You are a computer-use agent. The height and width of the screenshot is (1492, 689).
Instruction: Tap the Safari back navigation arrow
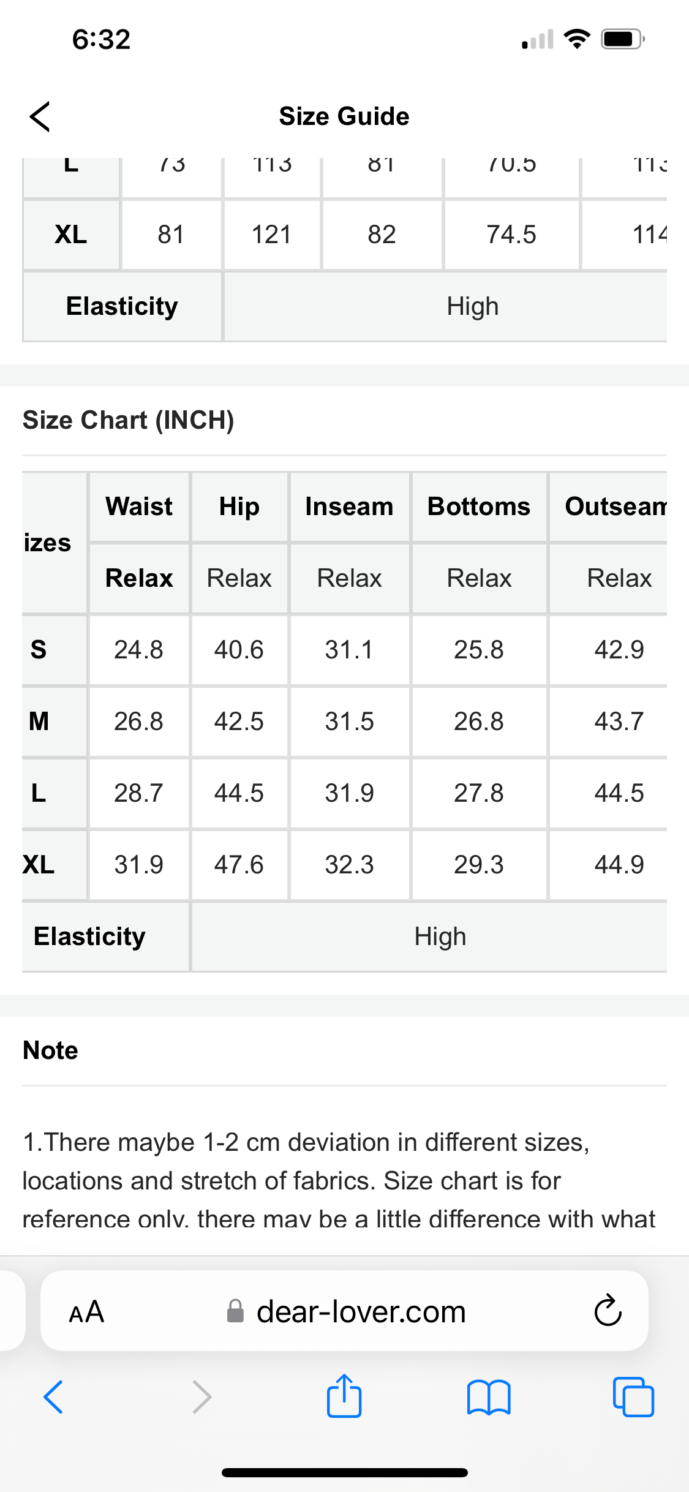coord(53,1397)
